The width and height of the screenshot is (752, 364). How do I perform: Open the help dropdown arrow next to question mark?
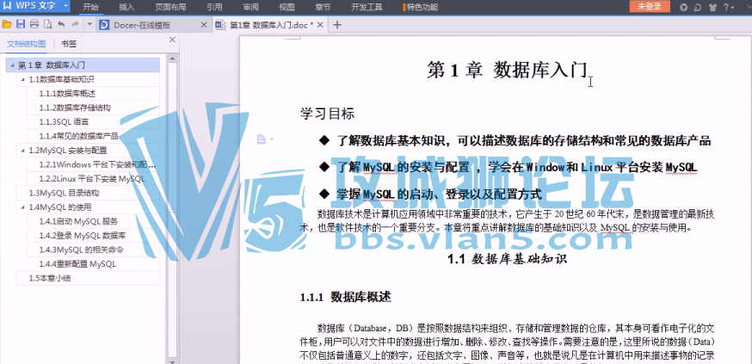click(732, 8)
